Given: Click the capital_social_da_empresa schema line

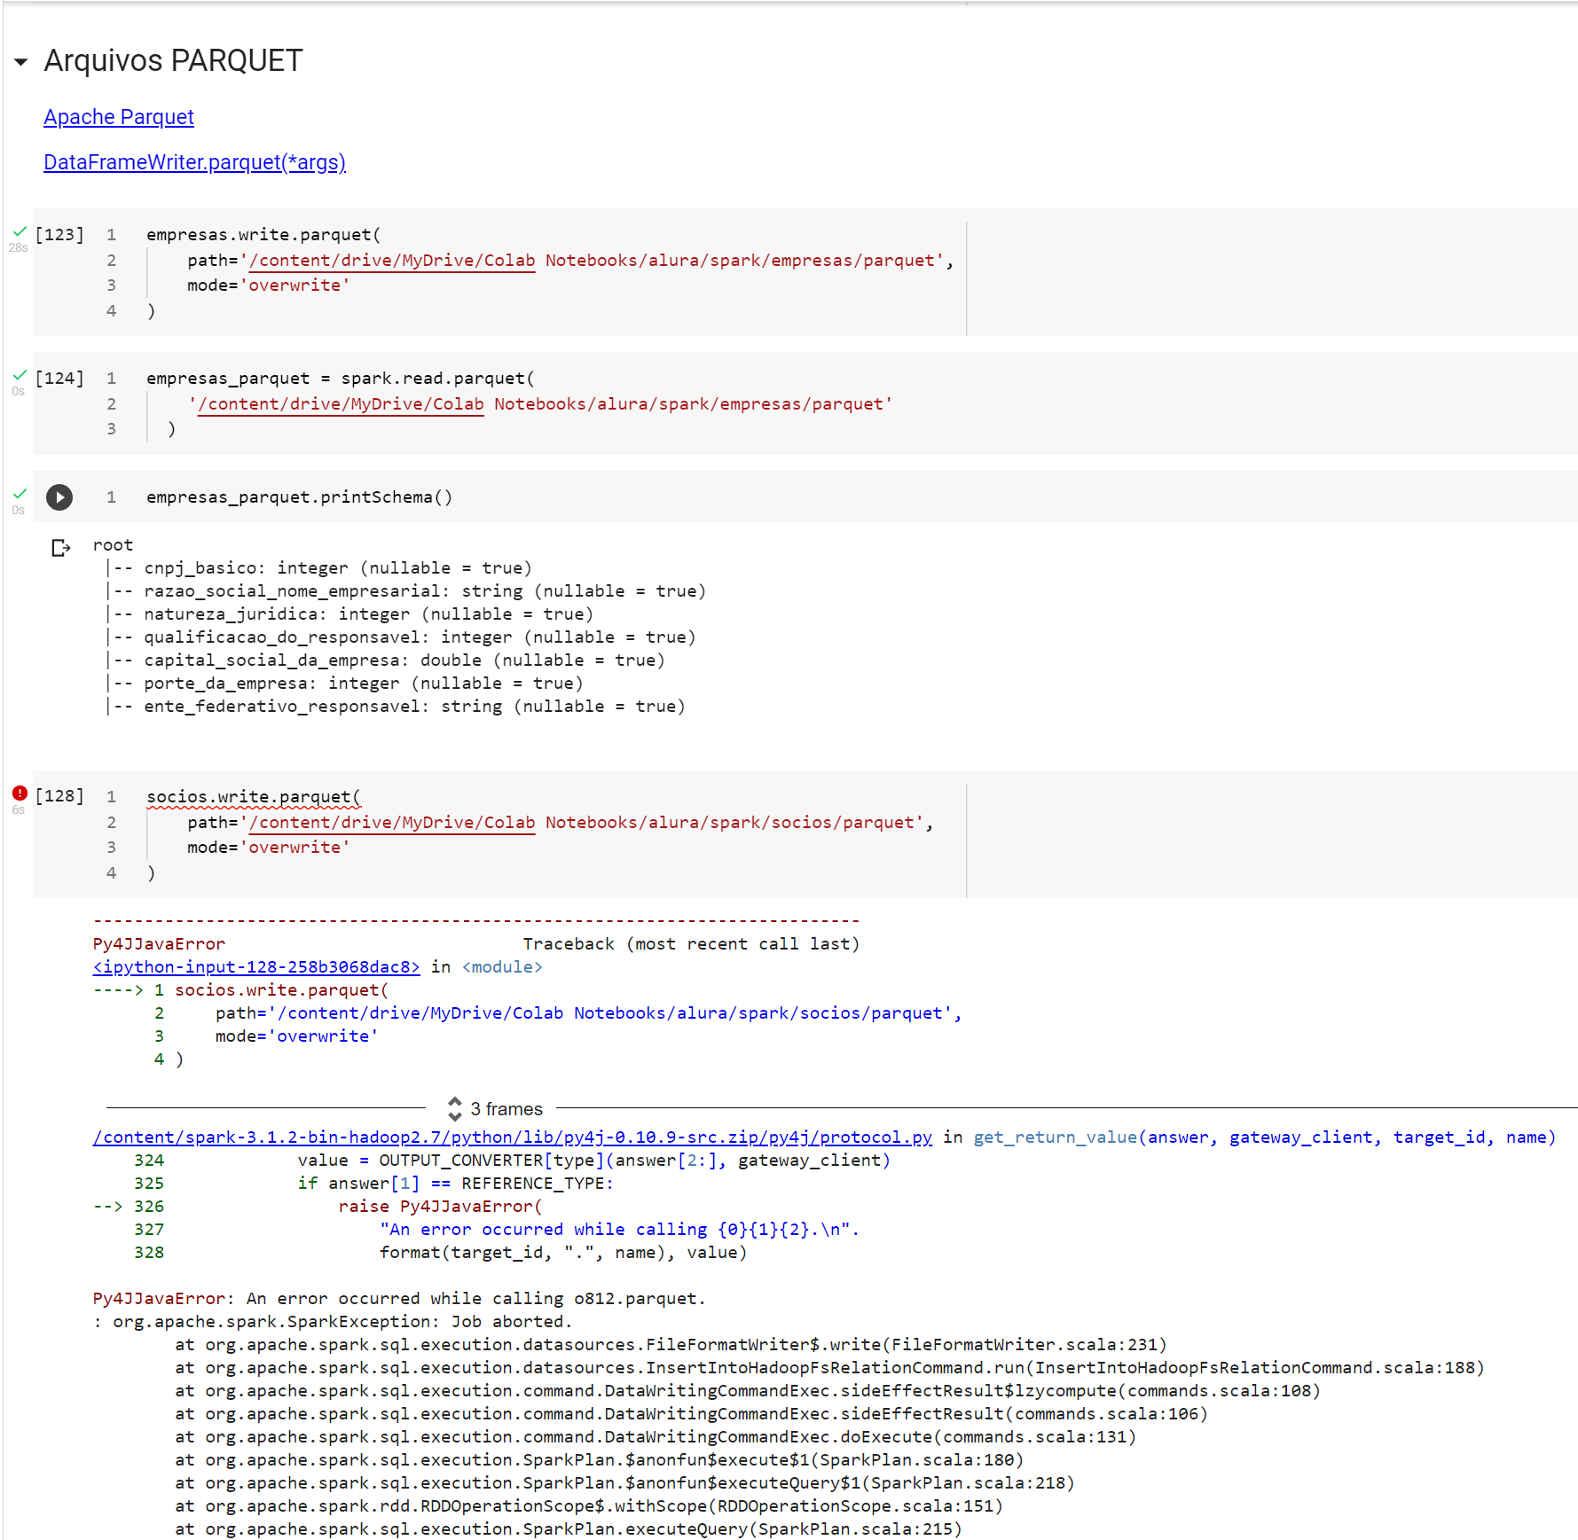Looking at the screenshot, I should (386, 661).
